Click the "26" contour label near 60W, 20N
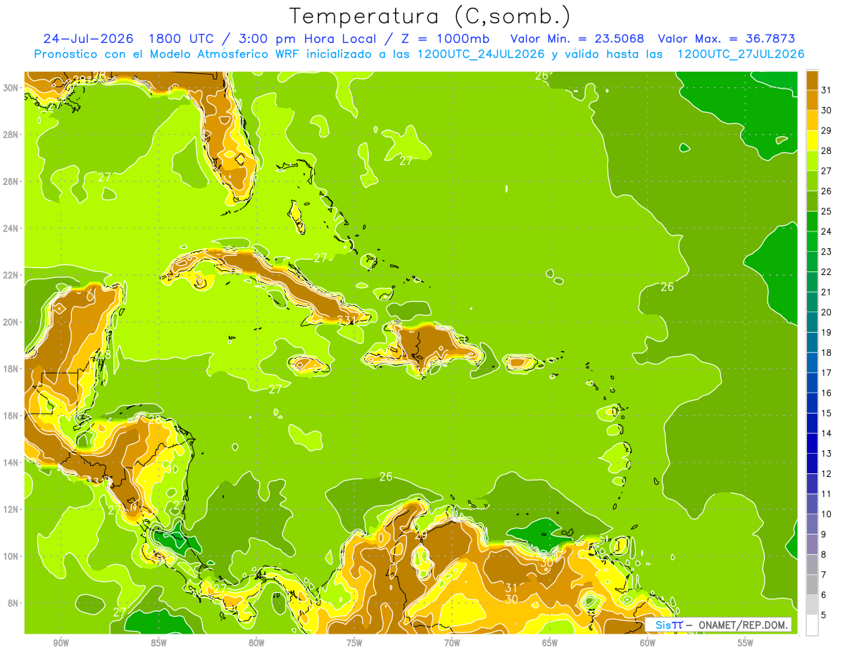Viewport: 845px width, 652px height. tap(667, 287)
